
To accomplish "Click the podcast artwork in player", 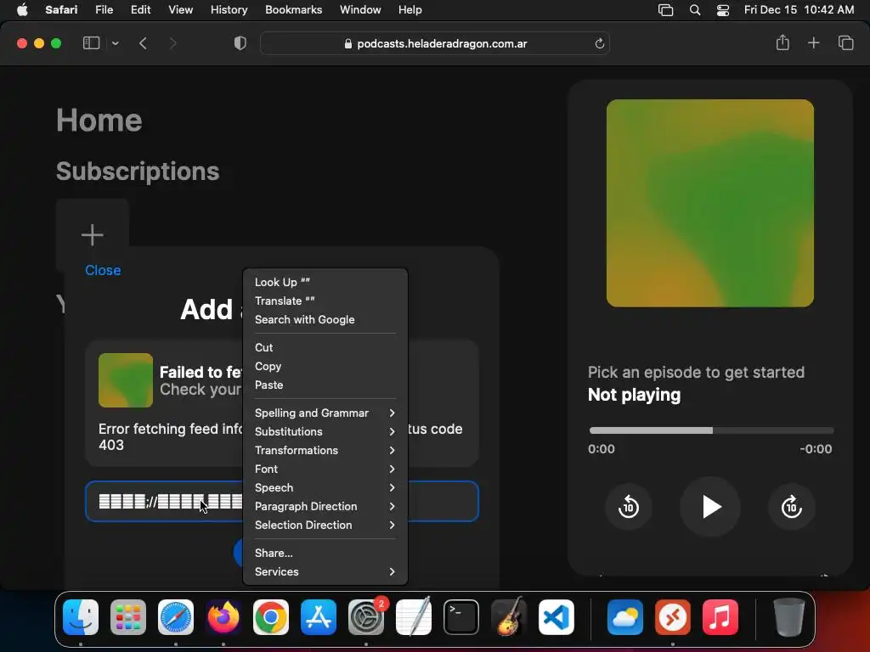I will click(x=710, y=203).
